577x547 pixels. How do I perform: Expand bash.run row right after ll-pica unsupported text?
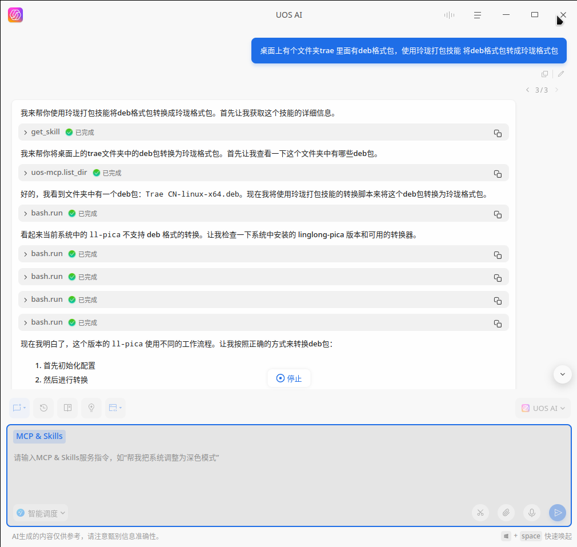point(25,254)
